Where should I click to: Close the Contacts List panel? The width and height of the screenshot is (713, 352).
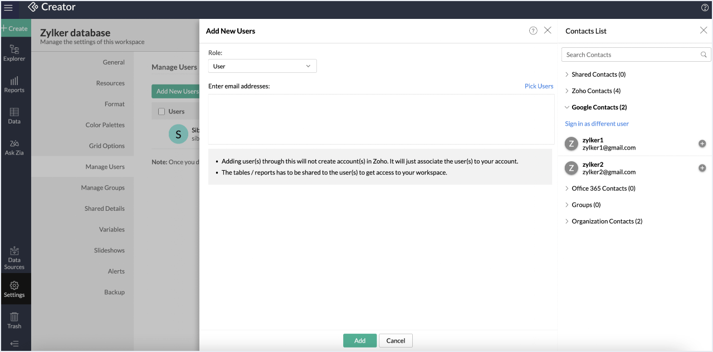[704, 31]
